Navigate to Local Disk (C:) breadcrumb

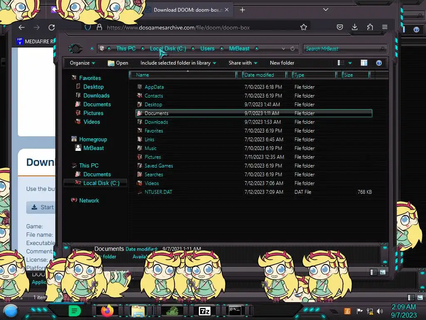(168, 48)
